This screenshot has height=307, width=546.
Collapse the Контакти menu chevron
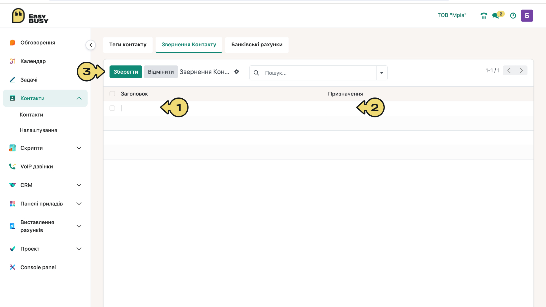(x=79, y=98)
